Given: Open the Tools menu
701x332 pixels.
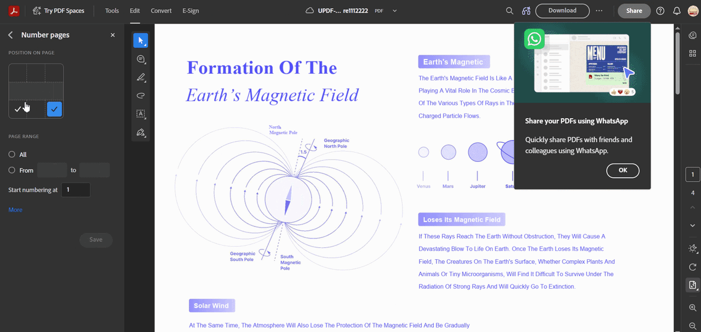Looking at the screenshot, I should click(x=112, y=11).
